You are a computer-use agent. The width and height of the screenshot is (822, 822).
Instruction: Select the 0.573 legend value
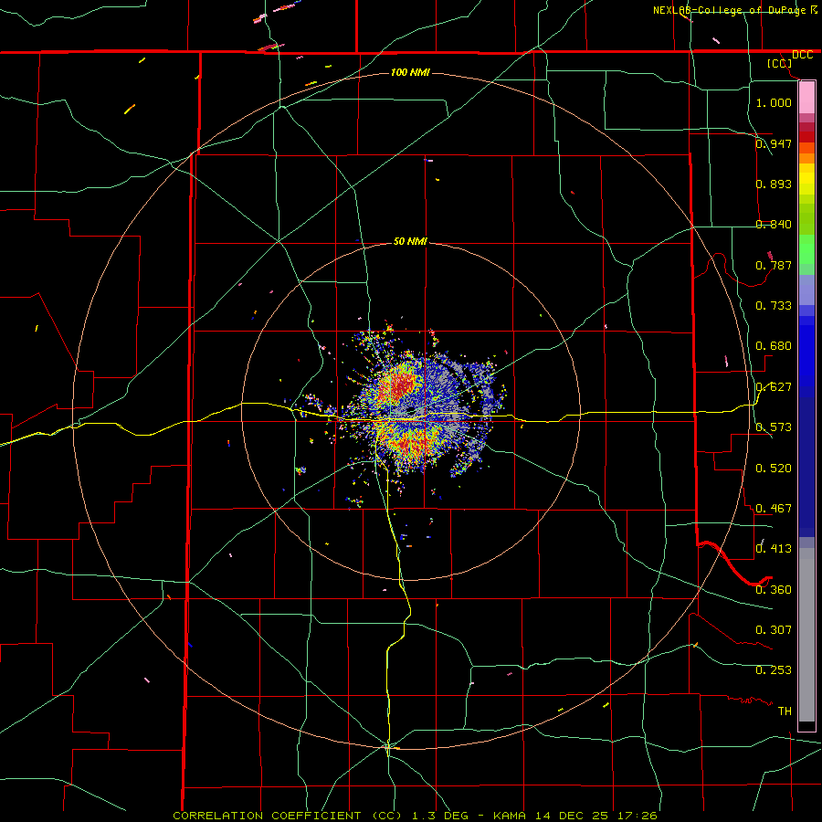click(774, 427)
